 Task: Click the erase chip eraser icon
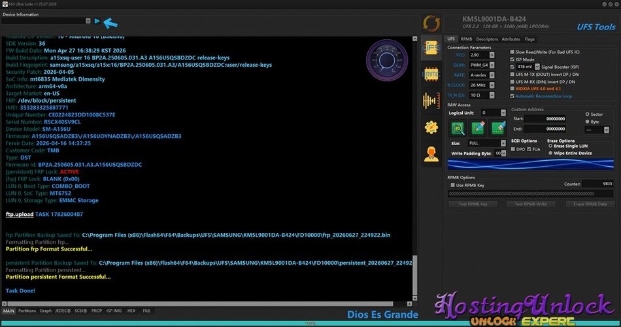click(x=498, y=128)
